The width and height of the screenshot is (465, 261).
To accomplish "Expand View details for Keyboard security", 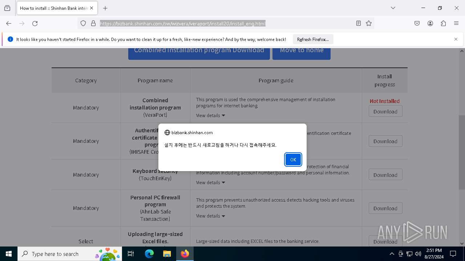I will coord(211,182).
